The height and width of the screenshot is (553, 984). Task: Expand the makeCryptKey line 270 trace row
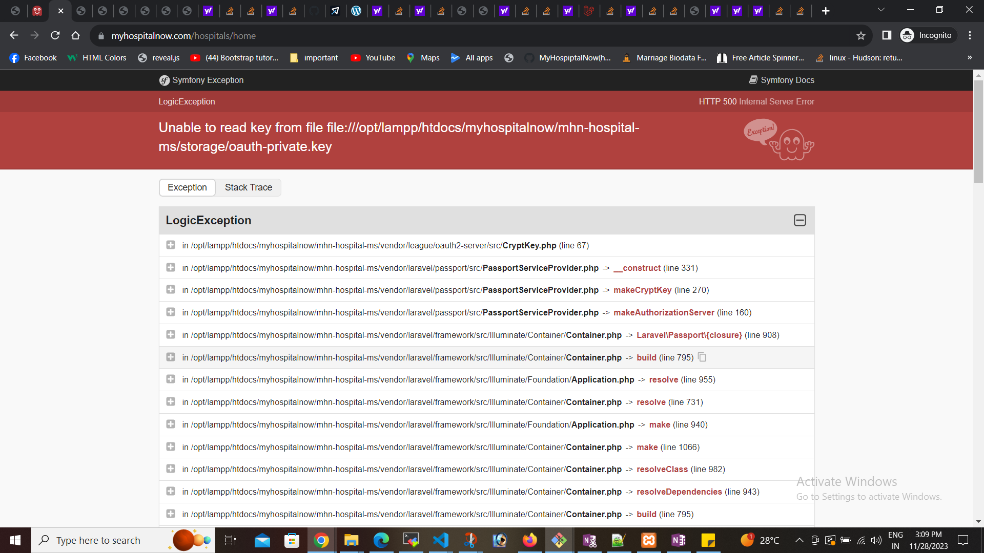(171, 290)
